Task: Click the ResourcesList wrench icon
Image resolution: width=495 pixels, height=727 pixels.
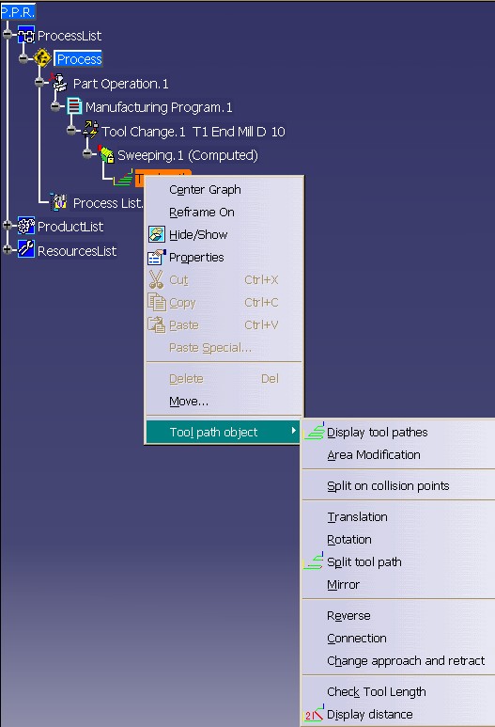Action: tap(26, 249)
